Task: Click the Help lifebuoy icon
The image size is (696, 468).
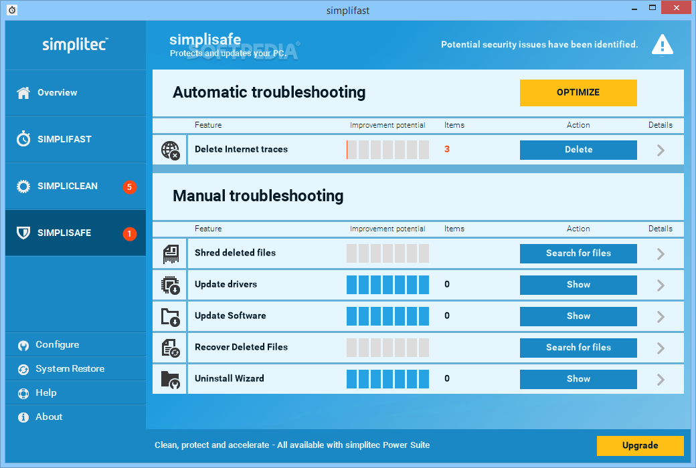Action: (23, 394)
